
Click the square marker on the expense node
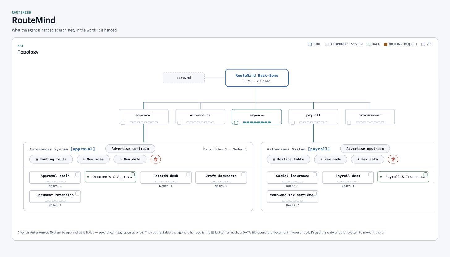tap(236, 123)
